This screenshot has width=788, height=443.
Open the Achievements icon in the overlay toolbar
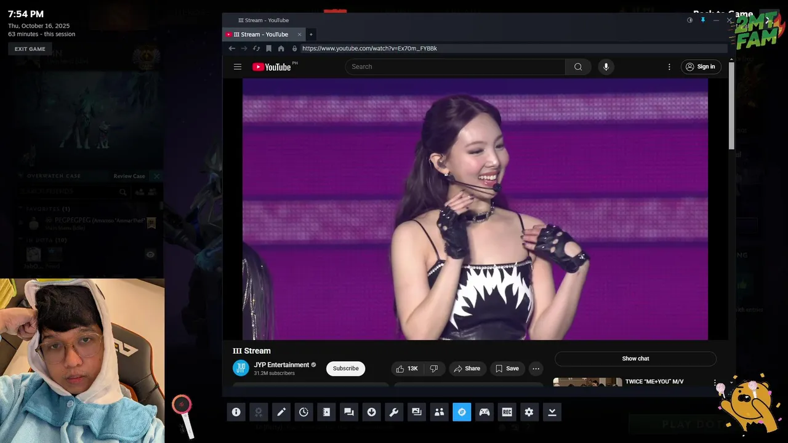click(259, 412)
